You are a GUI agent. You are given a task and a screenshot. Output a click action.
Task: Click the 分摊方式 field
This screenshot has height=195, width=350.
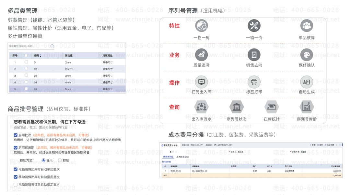pyautogui.click(x=298, y=152)
